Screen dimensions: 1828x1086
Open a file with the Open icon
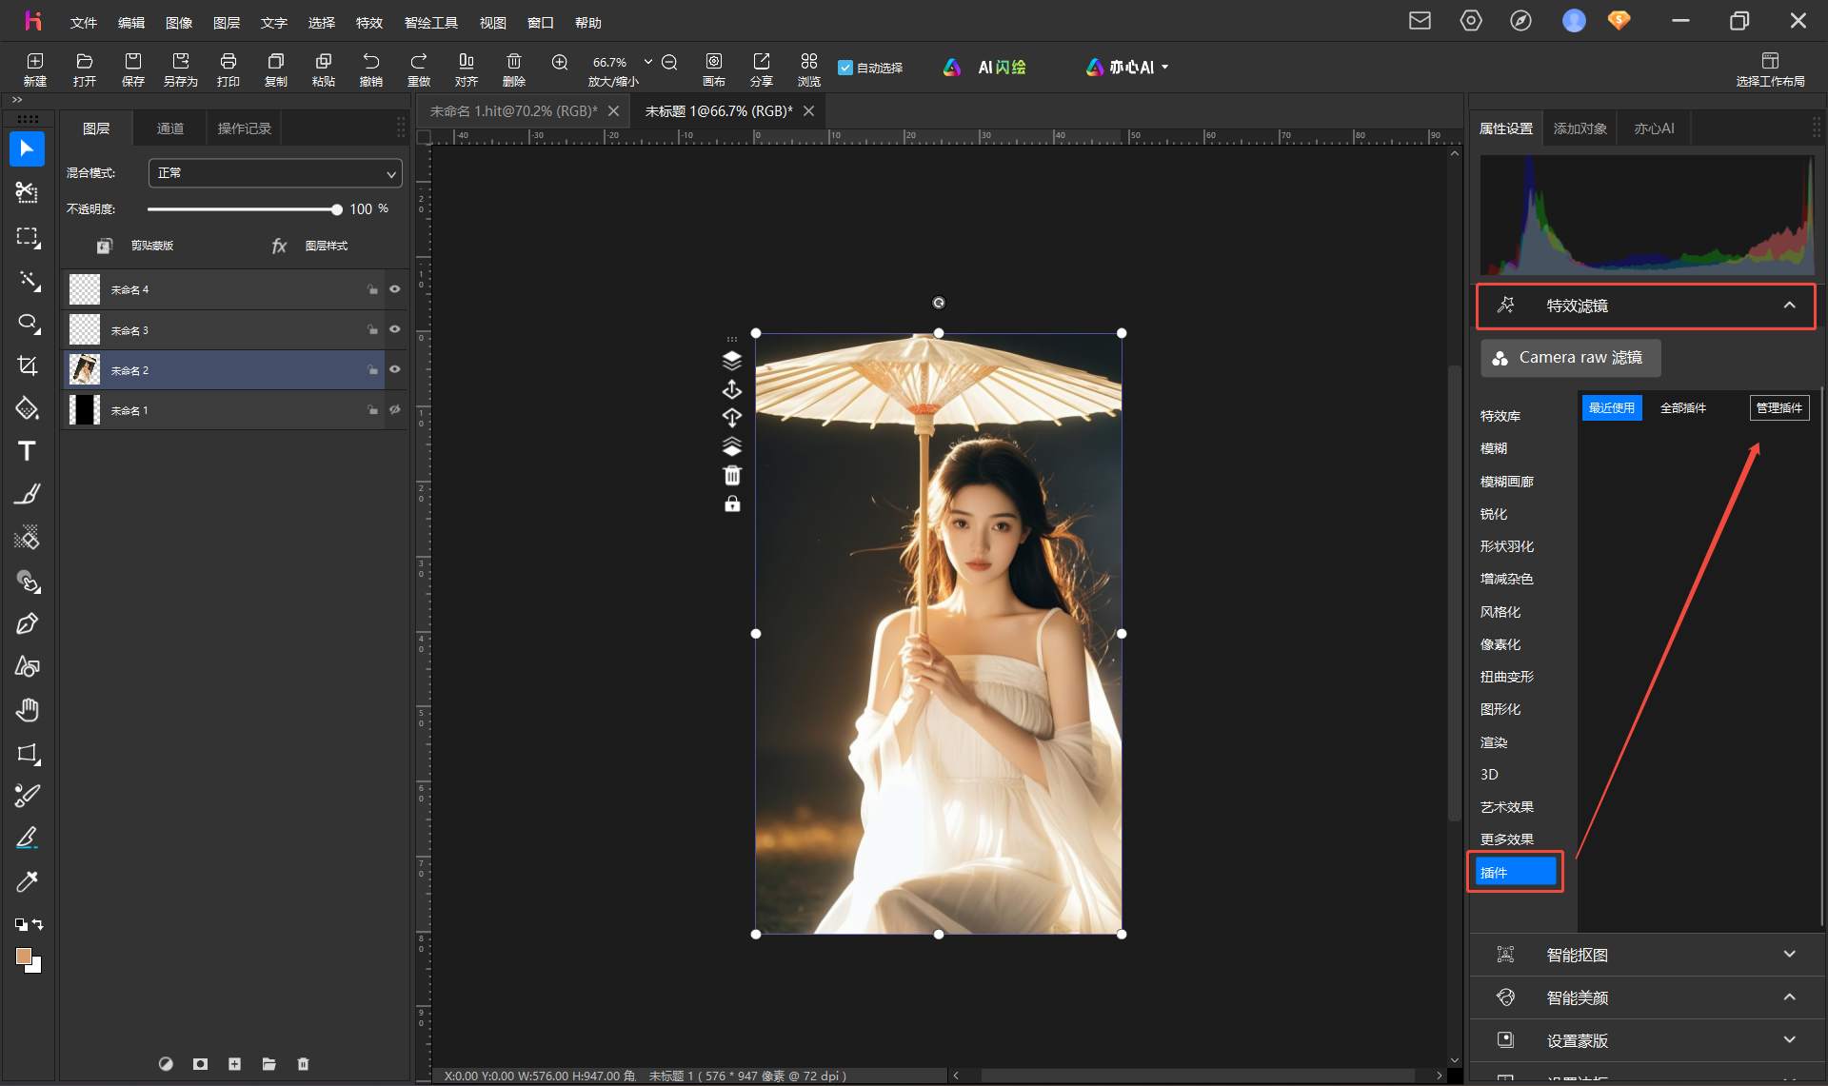(x=85, y=69)
